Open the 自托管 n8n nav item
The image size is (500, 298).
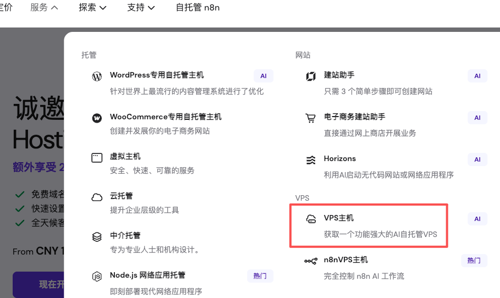[197, 7]
